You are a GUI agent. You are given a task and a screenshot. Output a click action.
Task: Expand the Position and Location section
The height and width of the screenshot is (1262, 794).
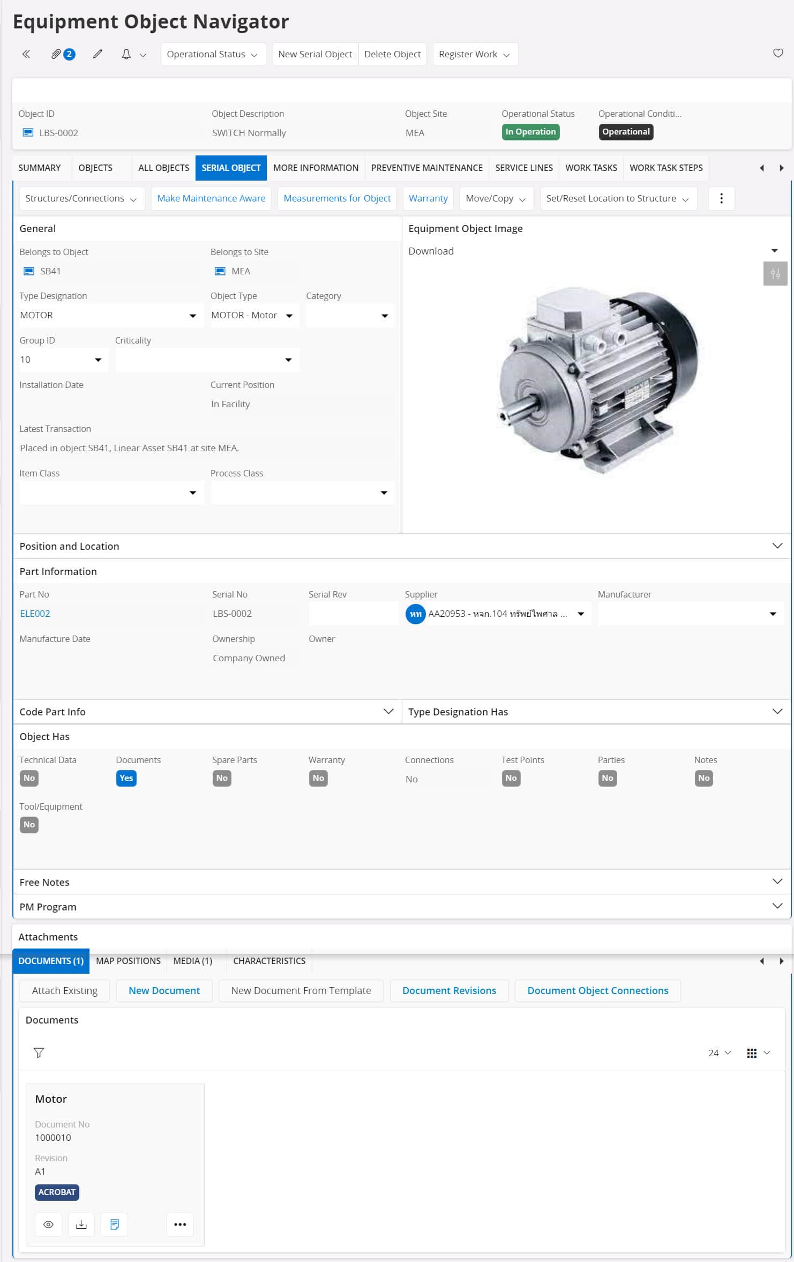pyautogui.click(x=777, y=546)
